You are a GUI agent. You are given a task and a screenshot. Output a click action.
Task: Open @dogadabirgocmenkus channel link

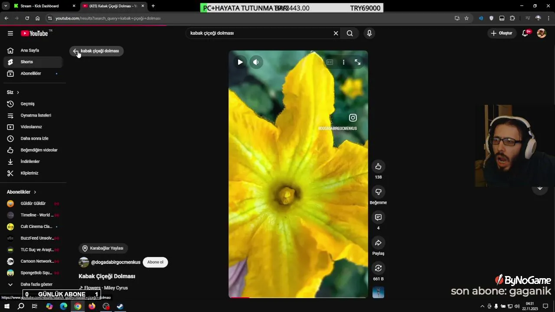116,262
